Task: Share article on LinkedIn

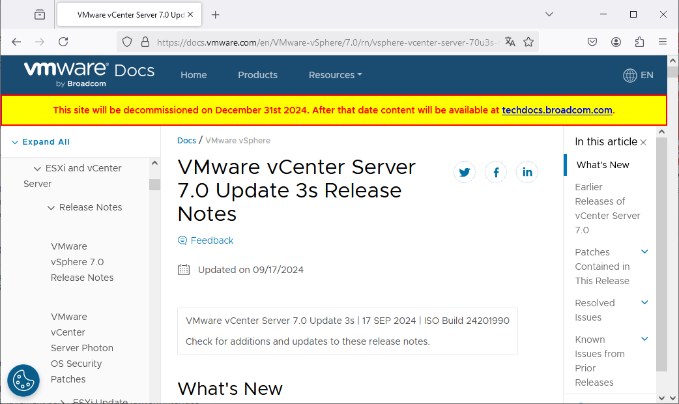Action: 527,172
